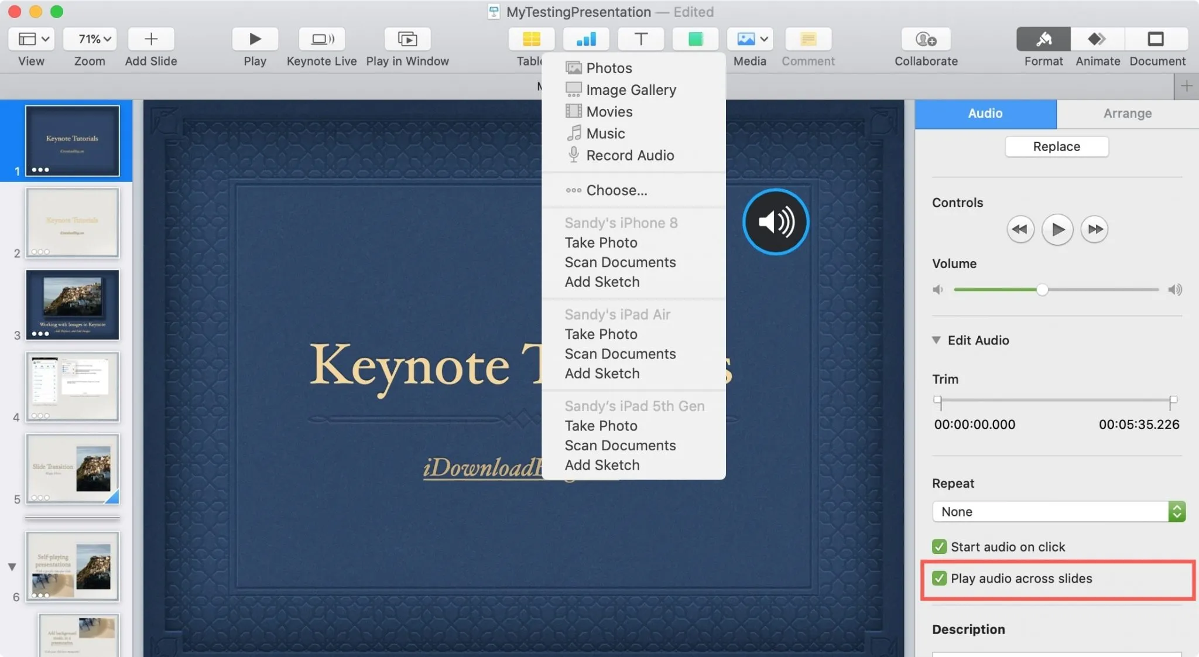Enable Start audio on click
Image resolution: width=1199 pixels, height=657 pixels.
(940, 546)
